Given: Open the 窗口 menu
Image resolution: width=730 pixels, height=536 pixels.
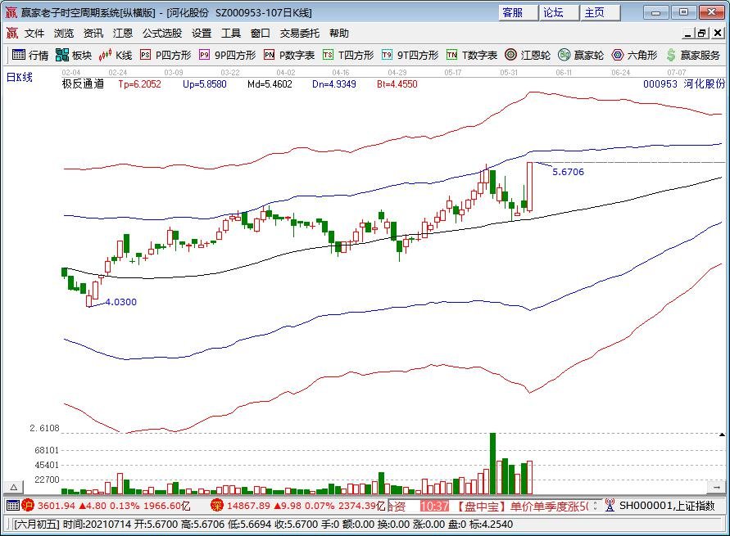Looking at the screenshot, I should point(261,34).
